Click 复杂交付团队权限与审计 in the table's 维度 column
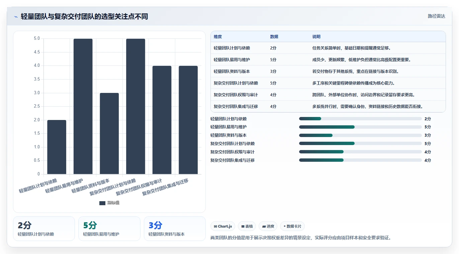This screenshot has width=459, height=254. coord(236,95)
